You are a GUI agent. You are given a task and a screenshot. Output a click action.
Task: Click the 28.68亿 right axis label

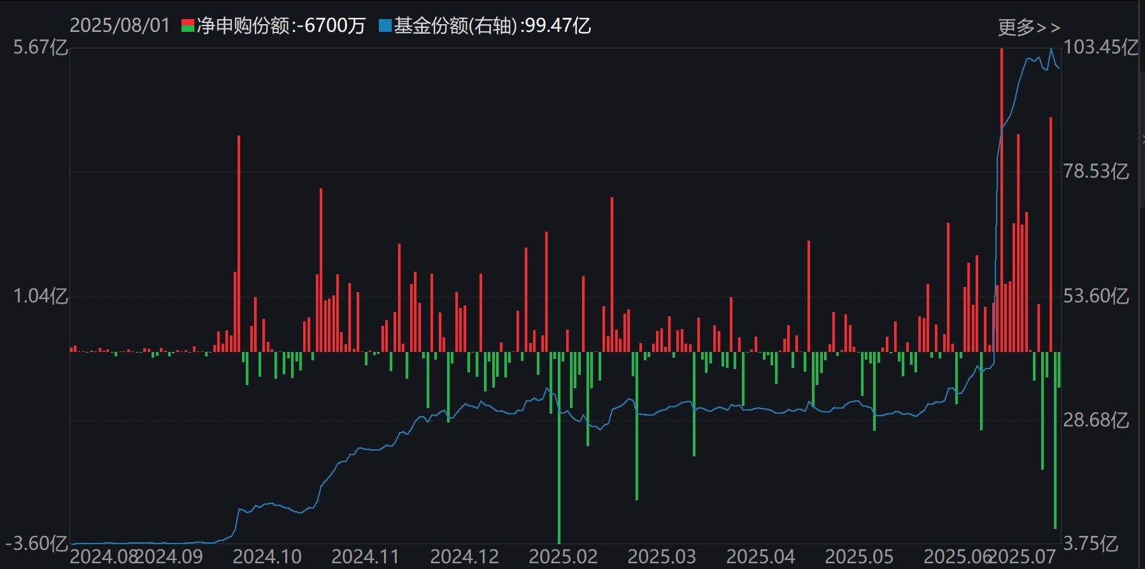point(1095,420)
